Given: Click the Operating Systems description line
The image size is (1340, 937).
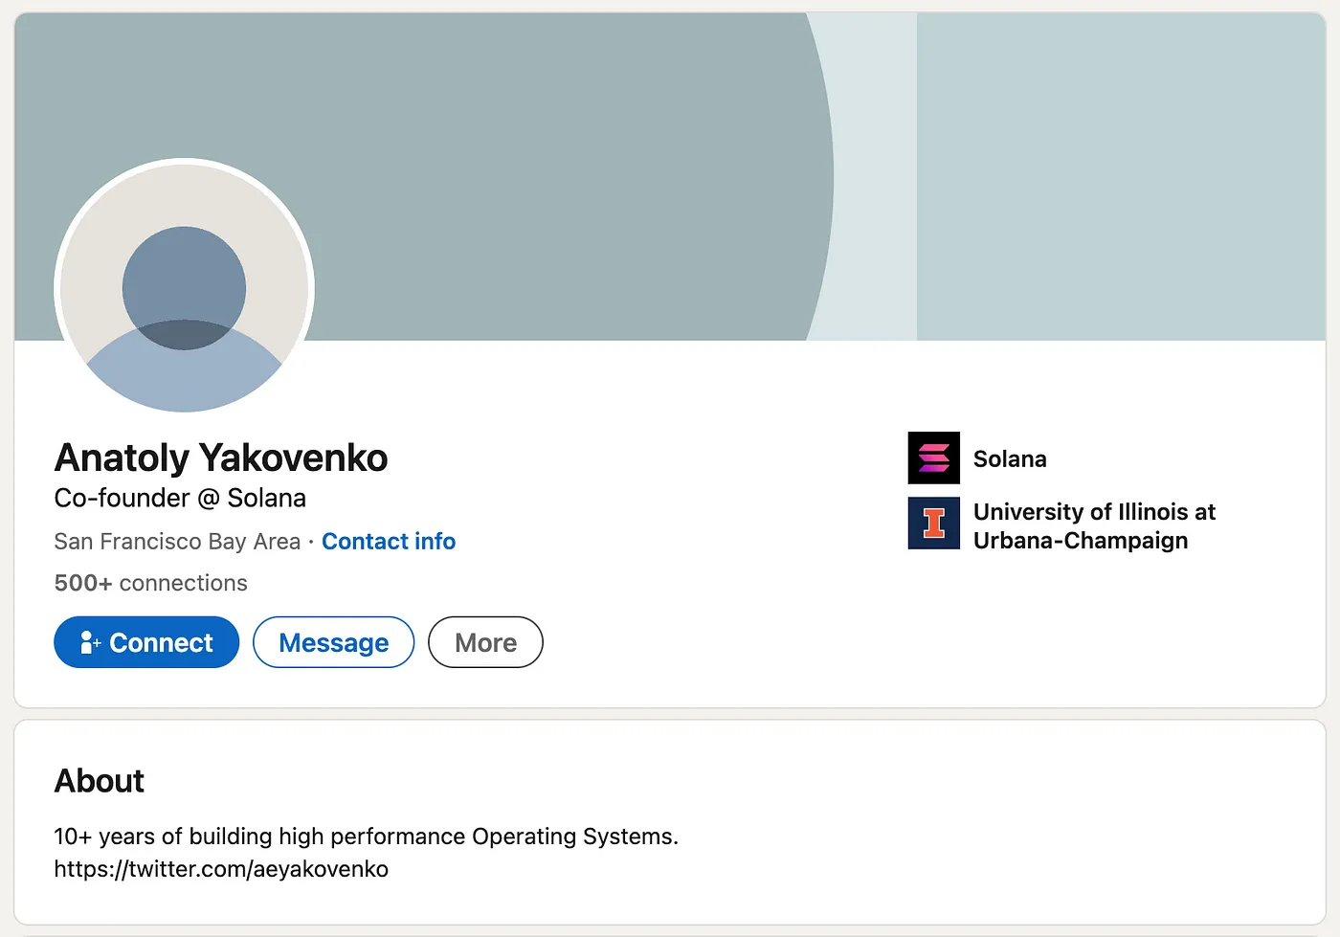Looking at the screenshot, I should tap(366, 837).
